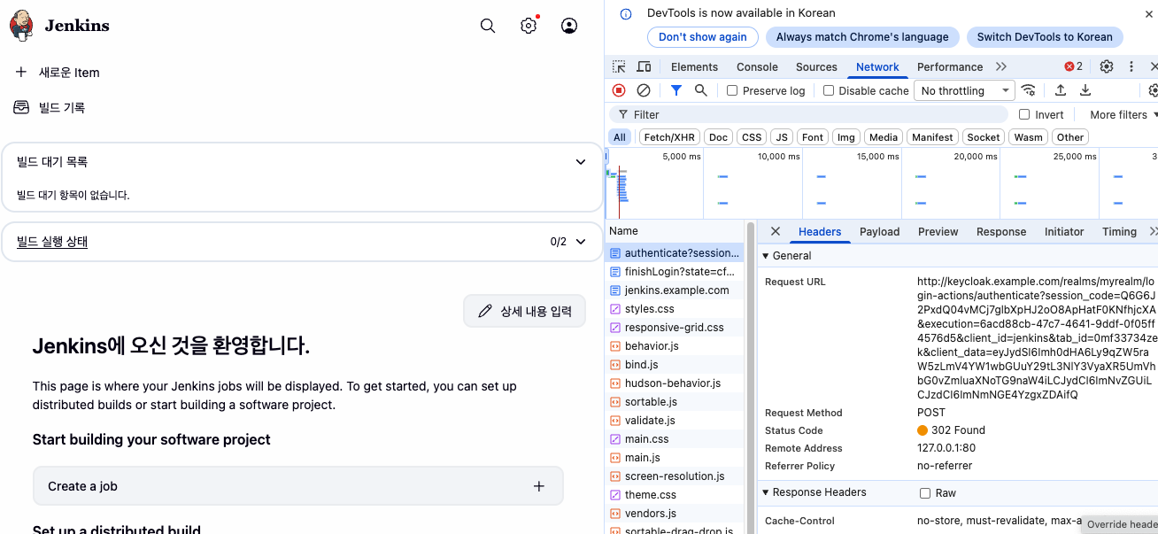Screen dimensions: 1158x534
Task: Focus the network Filter text field
Action: pos(808,114)
